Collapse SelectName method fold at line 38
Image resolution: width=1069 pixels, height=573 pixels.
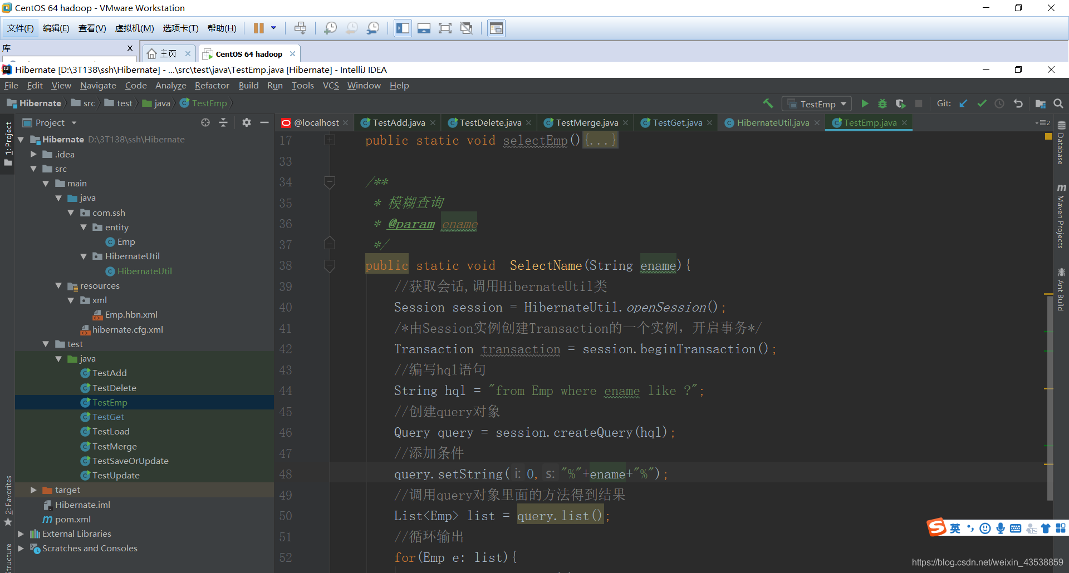tap(330, 265)
